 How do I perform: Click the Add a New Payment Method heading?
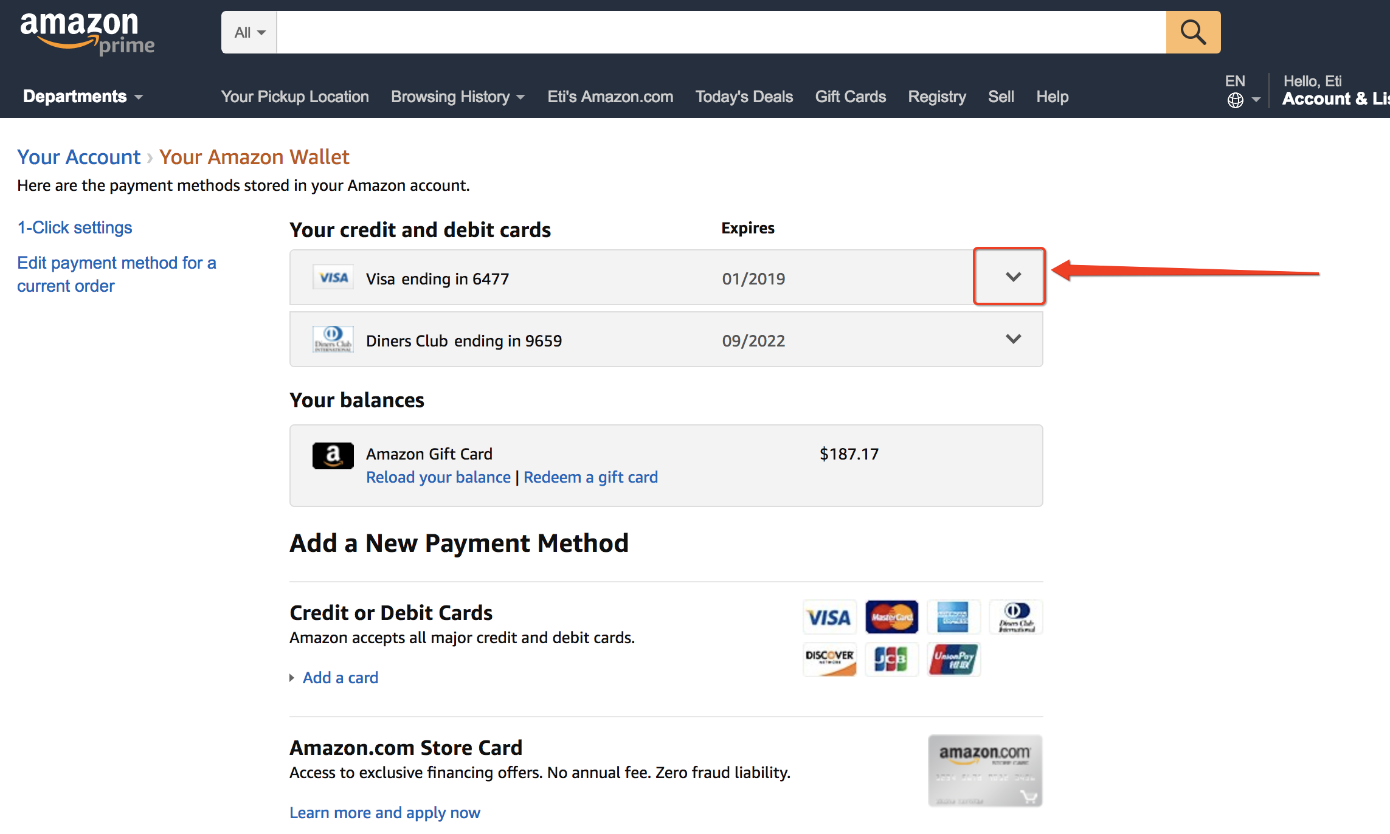click(459, 543)
